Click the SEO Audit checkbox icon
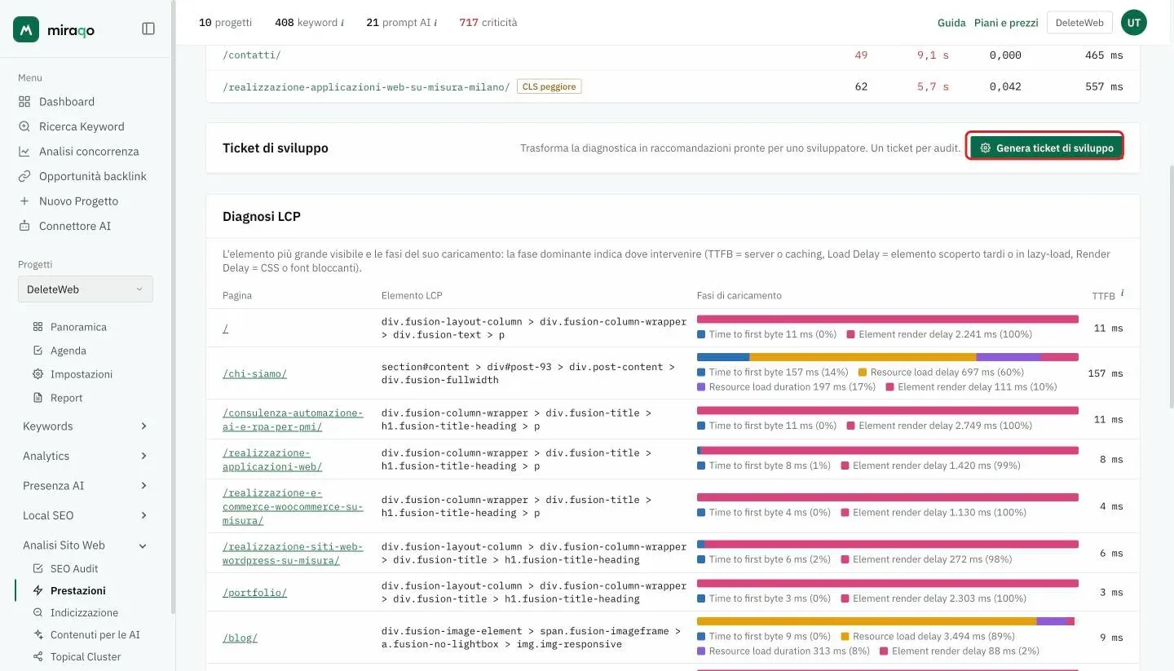1174x671 pixels. point(38,568)
